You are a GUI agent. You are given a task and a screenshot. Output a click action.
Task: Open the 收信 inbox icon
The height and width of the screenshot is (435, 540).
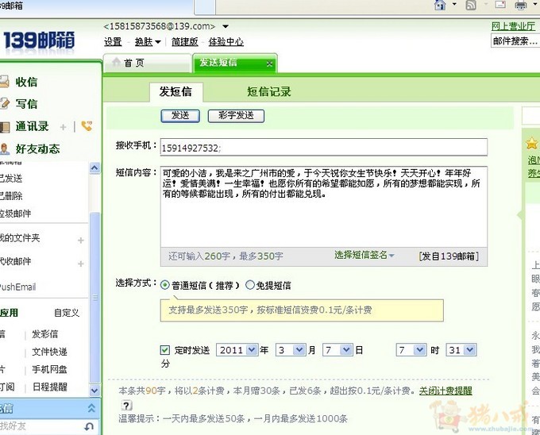click(x=4, y=82)
